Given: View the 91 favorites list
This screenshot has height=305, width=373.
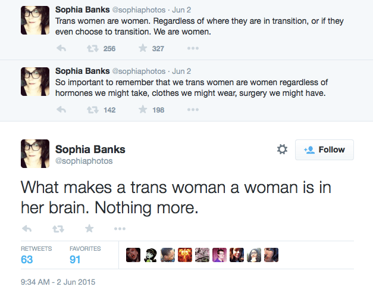Looking at the screenshot, I should coord(76,260).
